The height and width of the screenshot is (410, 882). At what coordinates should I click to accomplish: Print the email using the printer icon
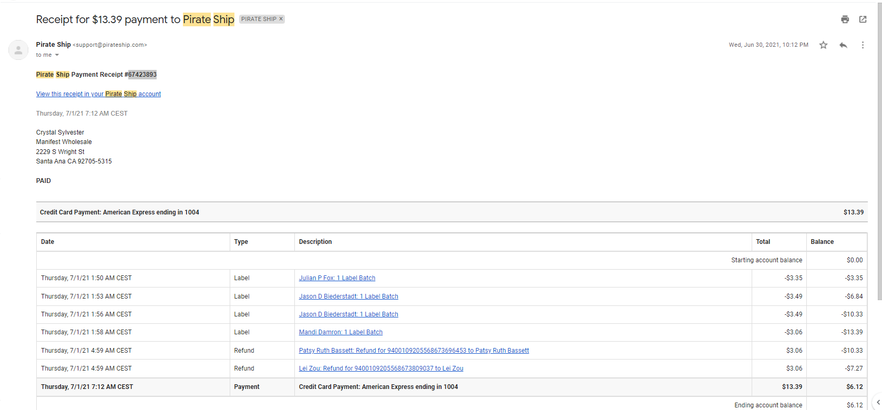coord(845,19)
